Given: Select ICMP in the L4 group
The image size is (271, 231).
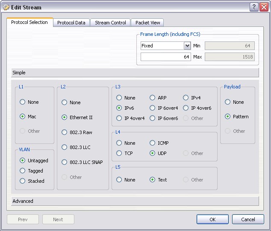Looking at the screenshot, I should click(153, 143).
